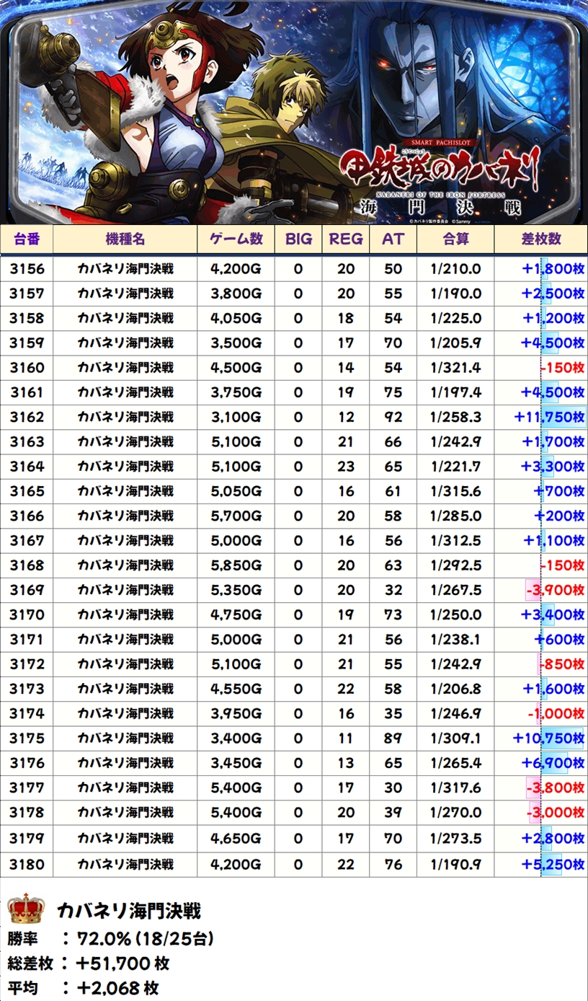This screenshot has height=1001, width=588.
Task: Select the 機種名 column header
Action: 125,239
